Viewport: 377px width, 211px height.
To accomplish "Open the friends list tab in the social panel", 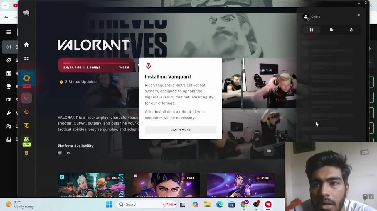I will pyautogui.click(x=312, y=30).
